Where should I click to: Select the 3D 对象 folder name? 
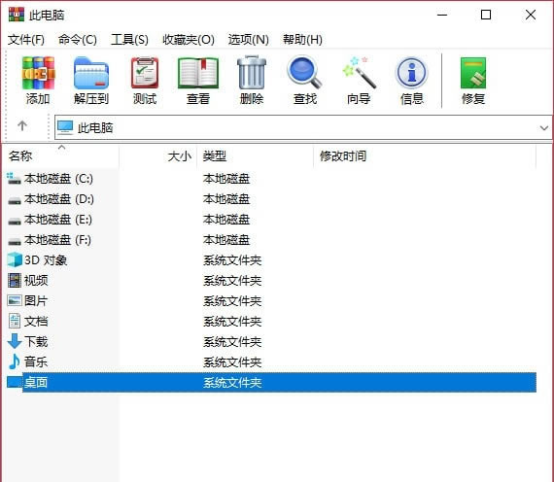click(x=46, y=260)
